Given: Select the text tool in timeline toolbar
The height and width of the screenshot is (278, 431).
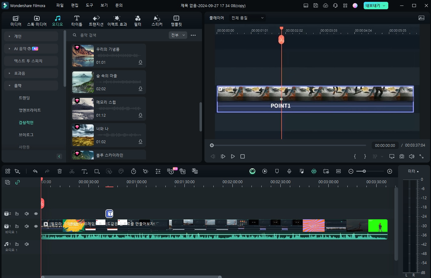Looking at the screenshot, I should pos(85,171).
